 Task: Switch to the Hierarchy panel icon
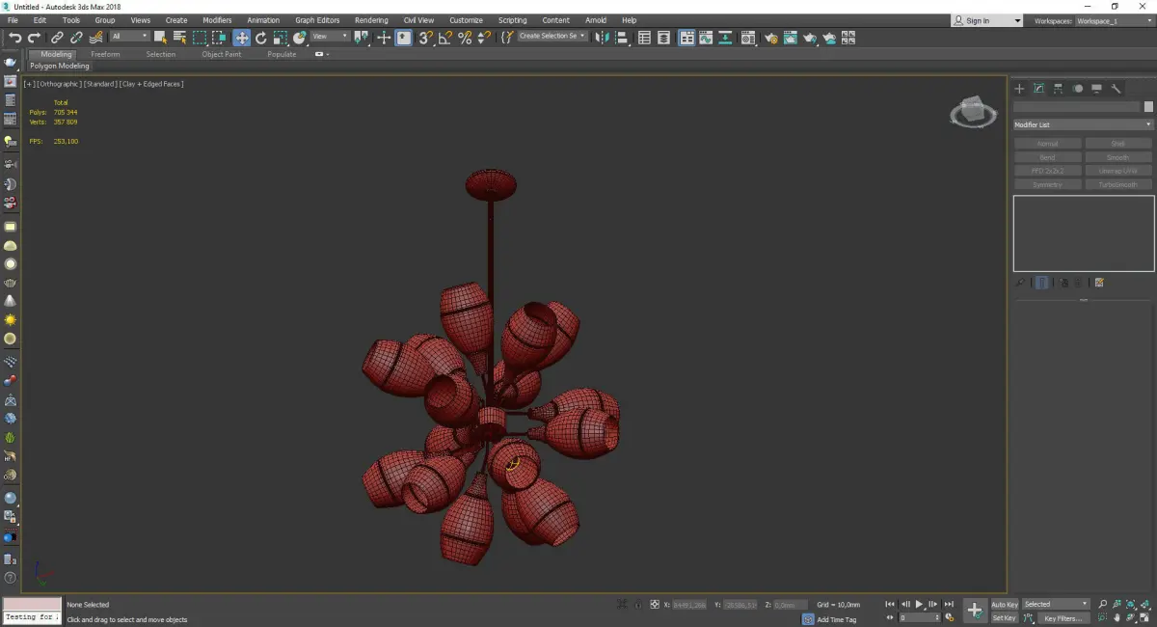[x=1058, y=89]
